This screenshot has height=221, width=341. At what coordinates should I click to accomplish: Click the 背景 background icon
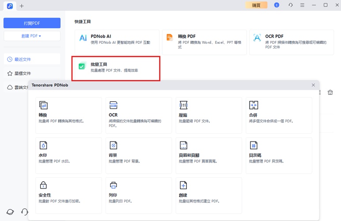pos(114,145)
